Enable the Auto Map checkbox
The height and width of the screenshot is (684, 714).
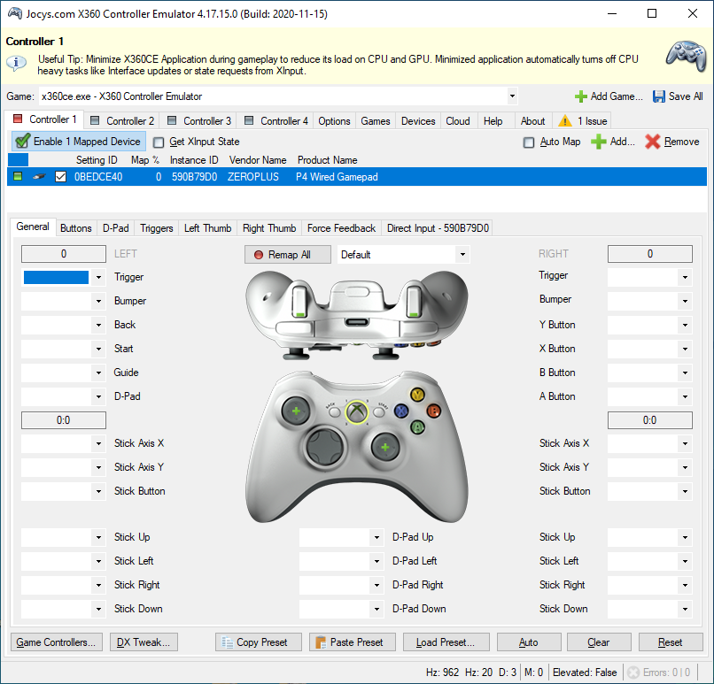click(529, 142)
